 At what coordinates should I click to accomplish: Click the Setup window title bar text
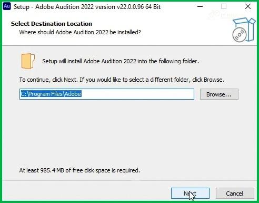coord(87,7)
